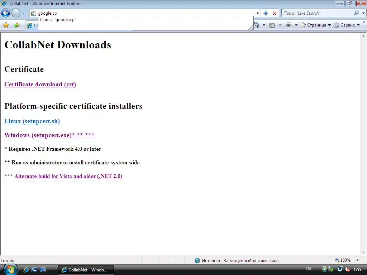367x275 pixels.
Task: Click the Add to Favorites star-plus icon
Action: tap(16, 25)
